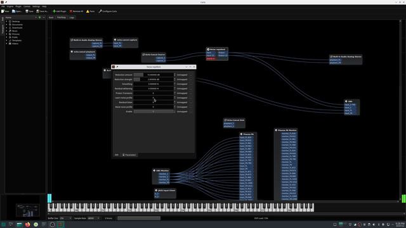The width and height of the screenshot is (406, 228).
Task: Click the capture_FL port on Built-in Audio source node
Action: pos(97,43)
